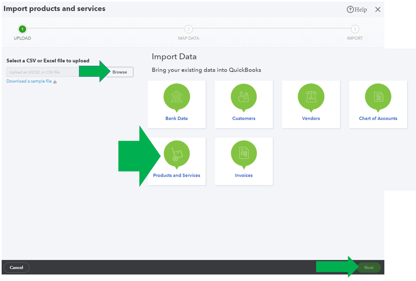
Task: Click the Bank Data text label
Action: coord(177,118)
